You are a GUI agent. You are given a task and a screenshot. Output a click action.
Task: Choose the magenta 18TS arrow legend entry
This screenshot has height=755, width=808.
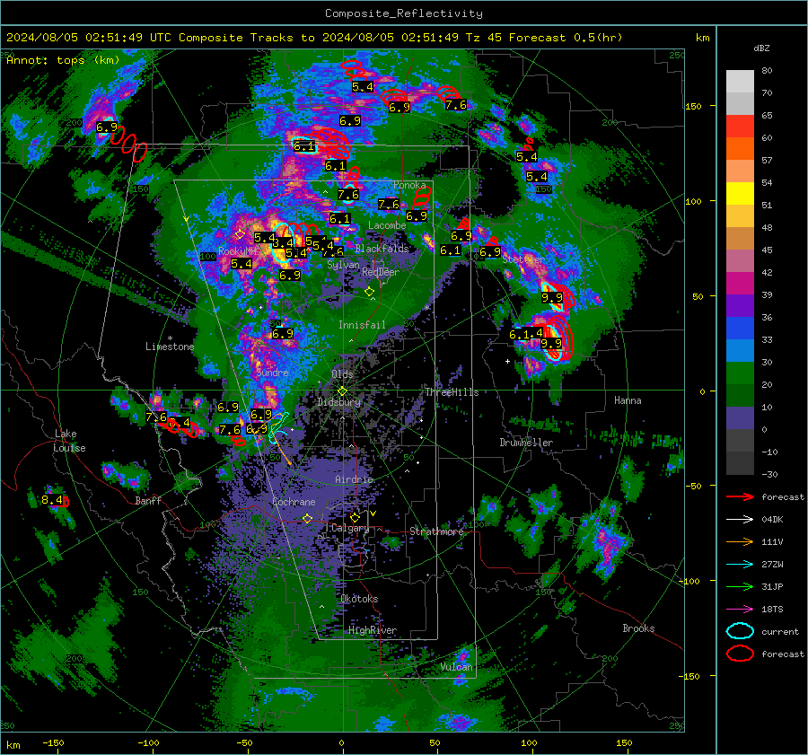point(740,610)
